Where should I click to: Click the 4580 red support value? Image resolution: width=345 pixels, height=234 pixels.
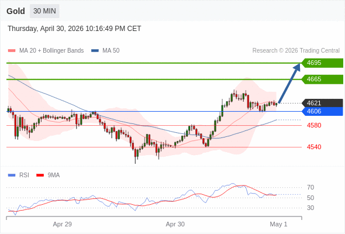pos(314,125)
